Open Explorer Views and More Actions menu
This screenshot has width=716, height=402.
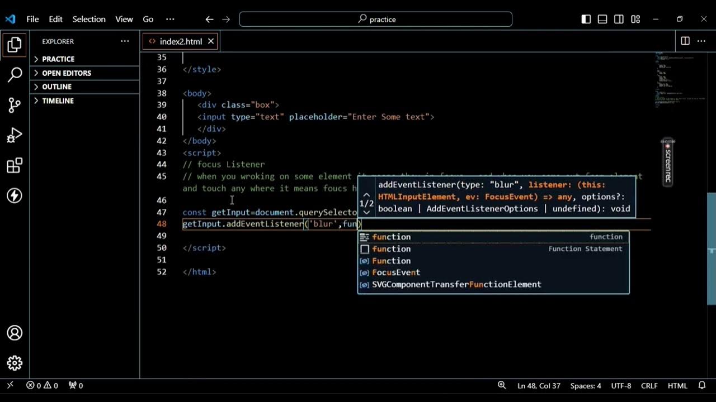tap(125, 41)
